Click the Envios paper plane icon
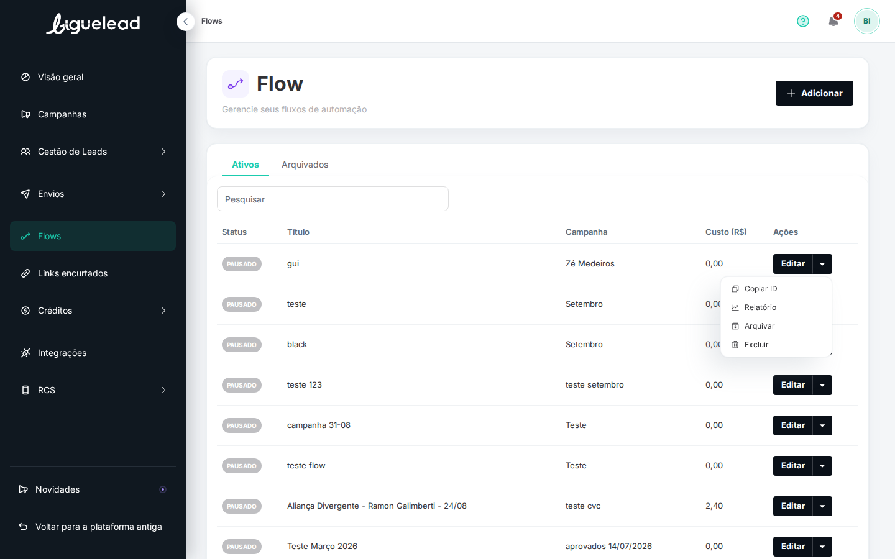Screen dimensions: 895x559 click(x=25, y=194)
